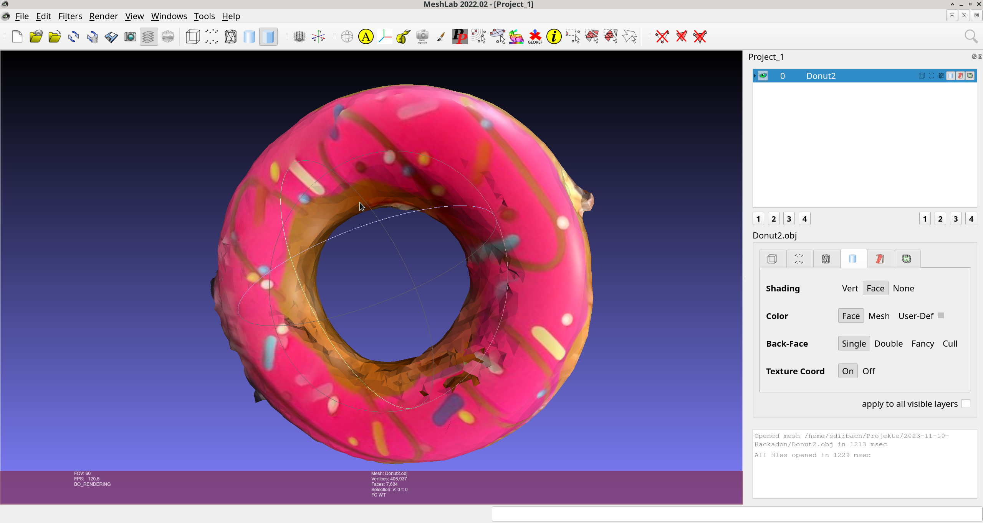This screenshot has height=523, width=983.
Task: Select the Measuring tape tool
Action: 403,37
